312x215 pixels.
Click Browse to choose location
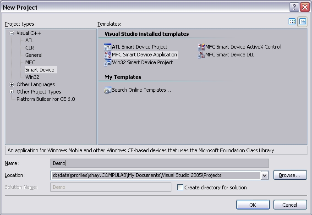tap(290, 175)
